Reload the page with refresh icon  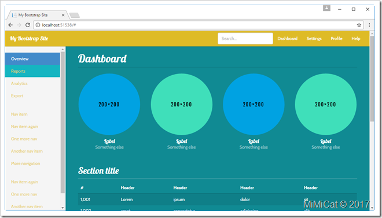[28, 25]
